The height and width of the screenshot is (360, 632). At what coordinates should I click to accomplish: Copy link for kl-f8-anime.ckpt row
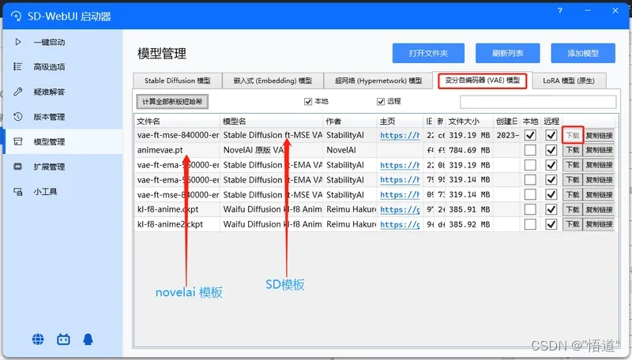[599, 209]
